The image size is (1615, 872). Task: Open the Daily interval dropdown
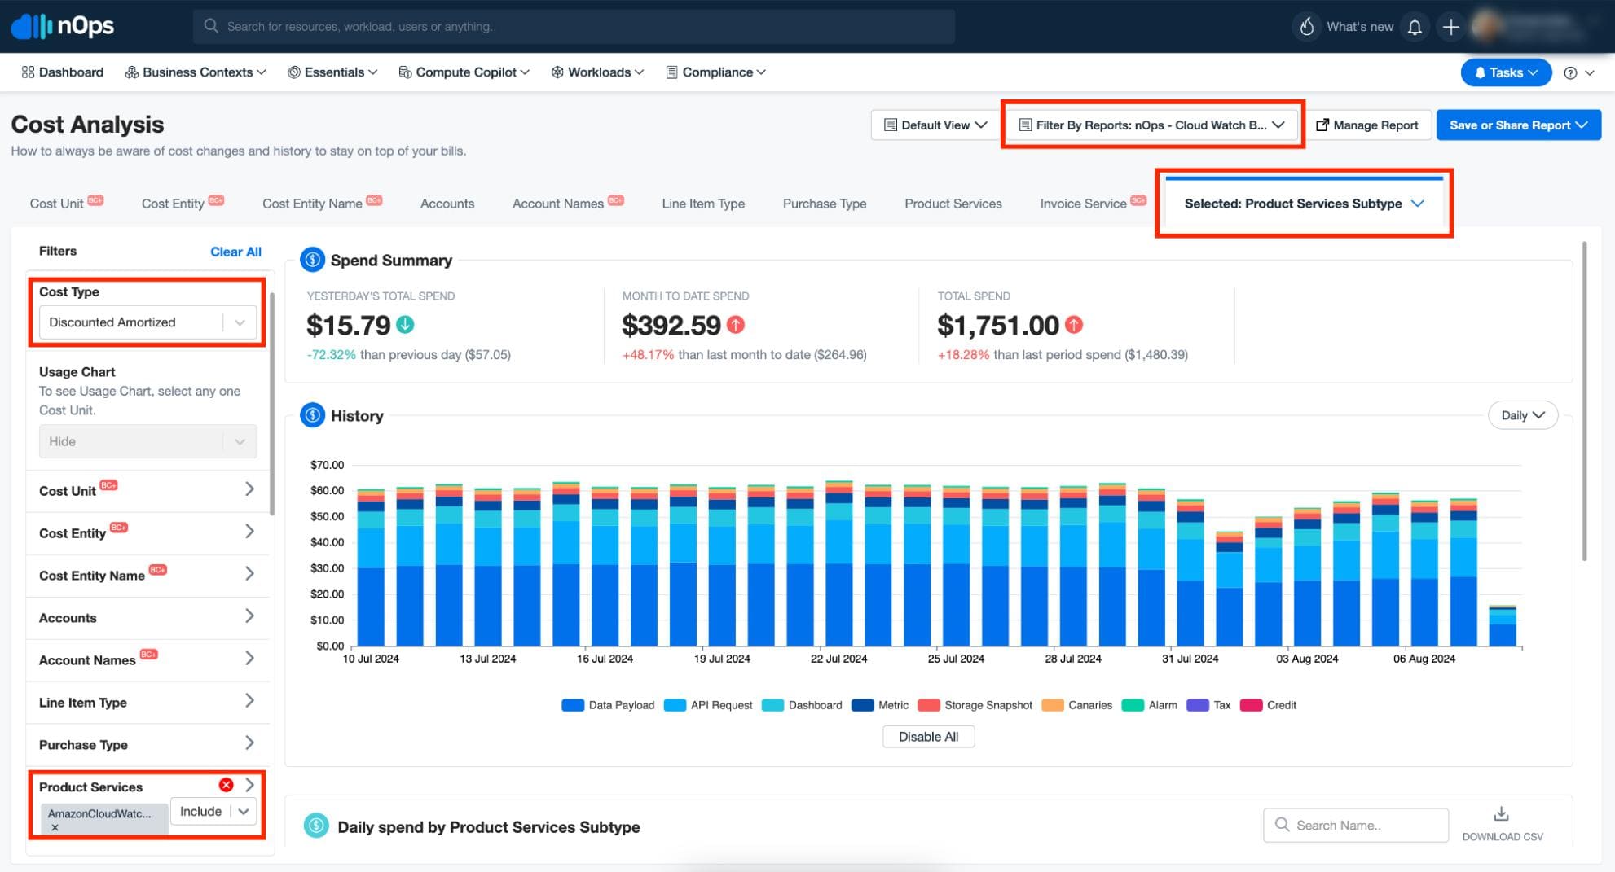(1522, 415)
